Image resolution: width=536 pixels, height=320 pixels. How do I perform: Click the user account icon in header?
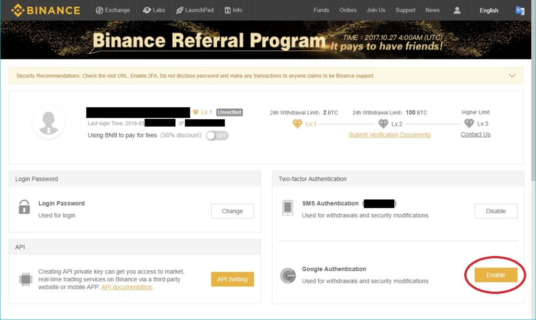tap(457, 10)
